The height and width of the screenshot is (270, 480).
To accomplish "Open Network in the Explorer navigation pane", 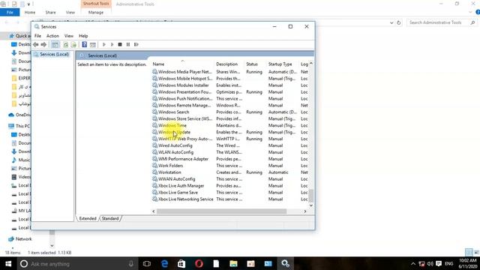I will pyautogui.click(x=23, y=238).
